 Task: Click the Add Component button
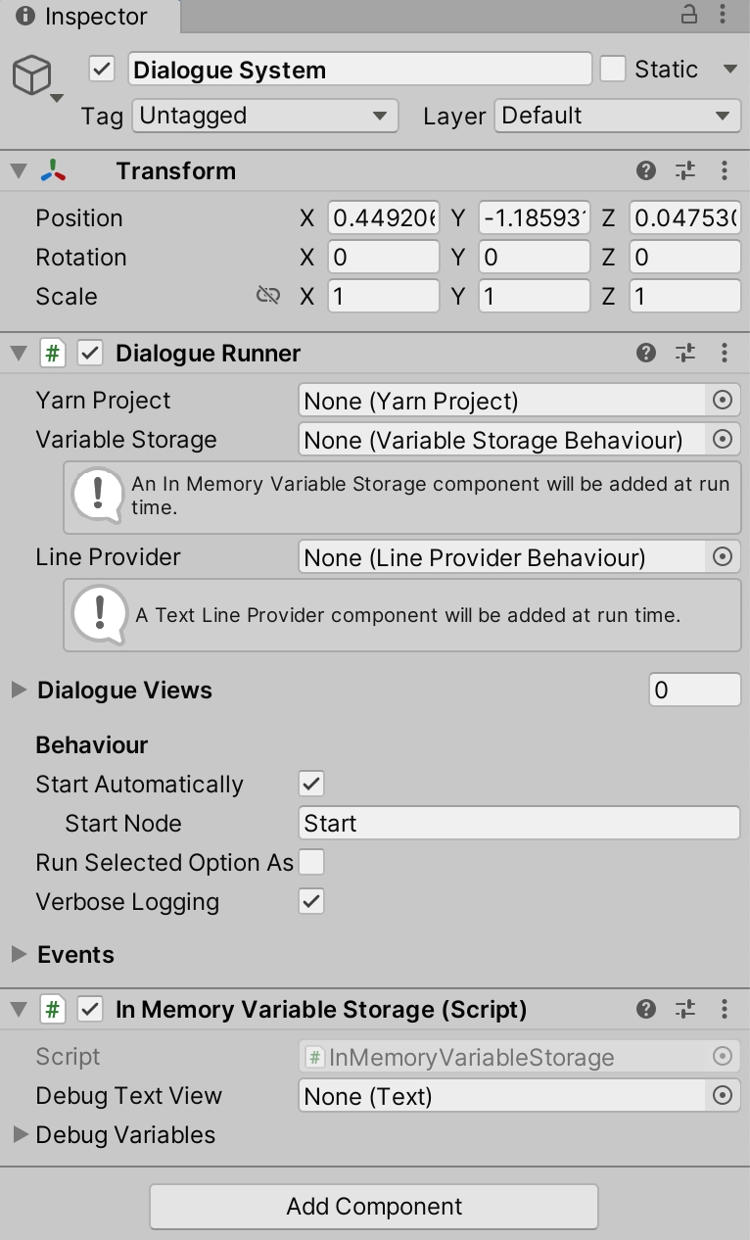coord(374,1207)
